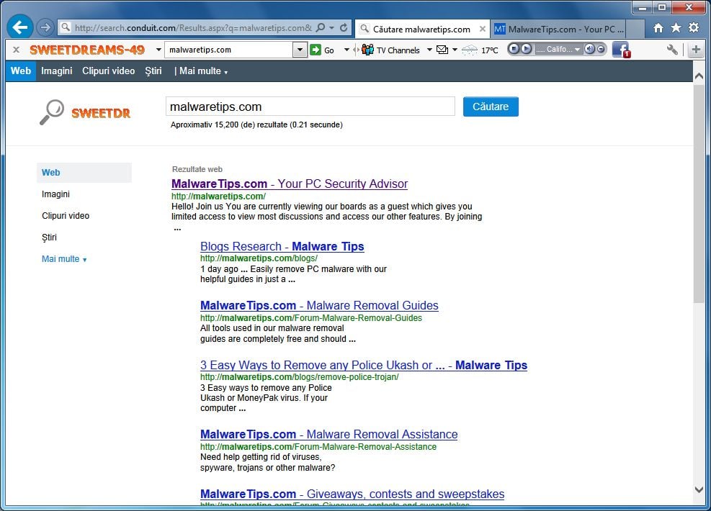This screenshot has width=711, height=511.
Task: Click the remove-police-trojan green URL
Action: point(299,377)
